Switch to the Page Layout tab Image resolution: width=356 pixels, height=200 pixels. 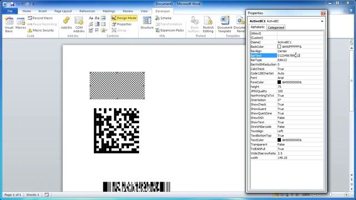[x=63, y=11]
